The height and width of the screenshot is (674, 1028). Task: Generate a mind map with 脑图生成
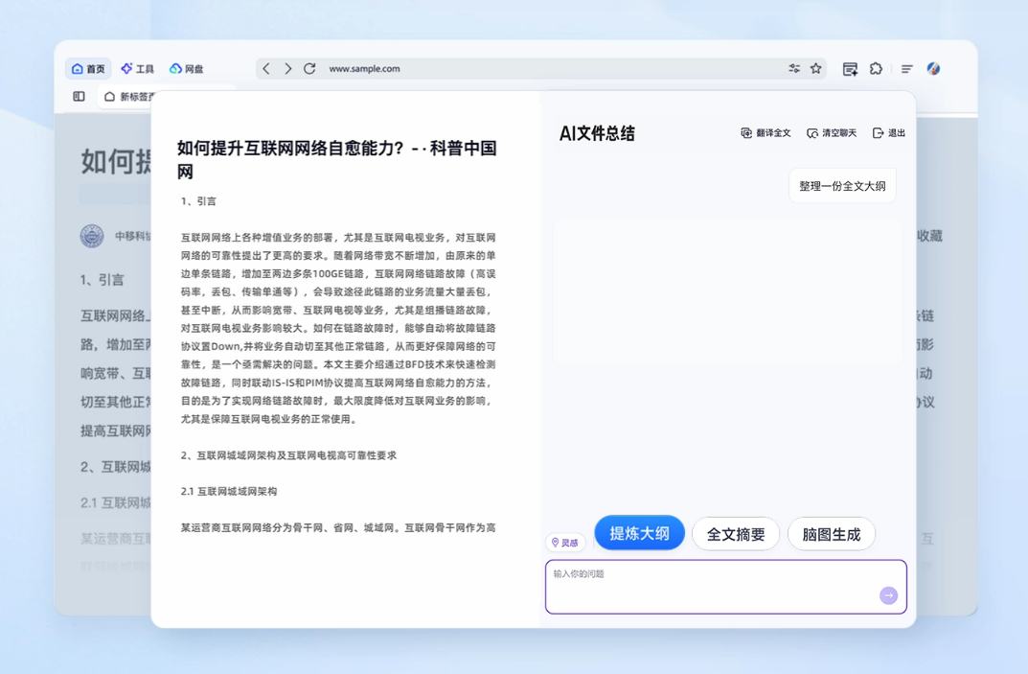[x=831, y=534]
